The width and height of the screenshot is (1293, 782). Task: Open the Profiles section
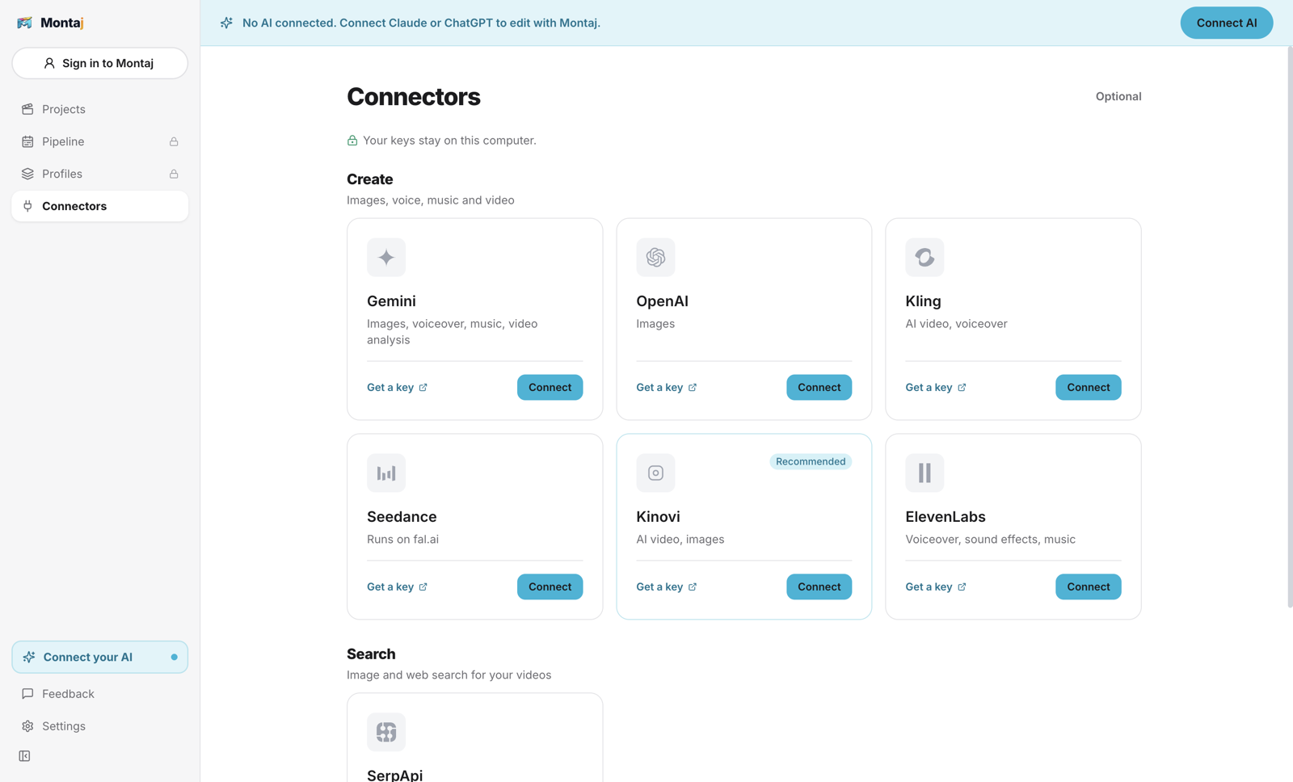[100, 174]
